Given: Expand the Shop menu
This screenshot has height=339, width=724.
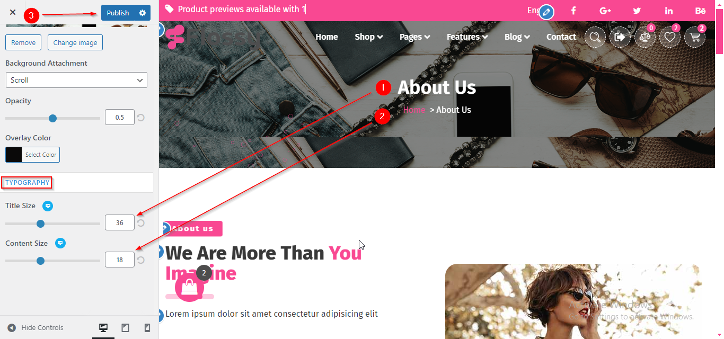Looking at the screenshot, I should tap(369, 37).
